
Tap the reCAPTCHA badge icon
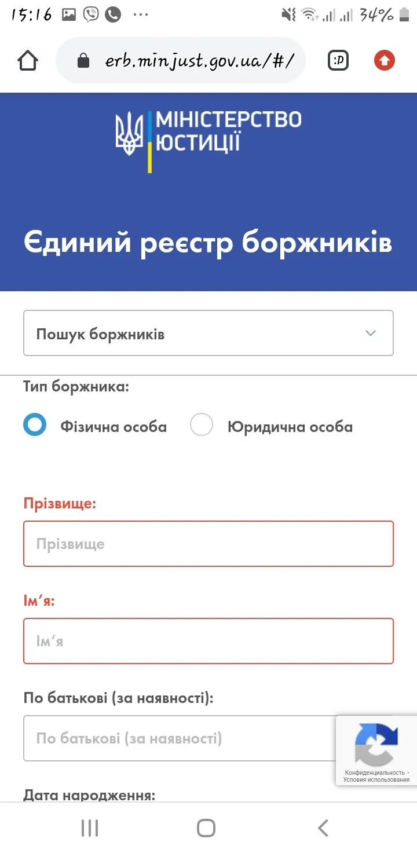pos(376,744)
